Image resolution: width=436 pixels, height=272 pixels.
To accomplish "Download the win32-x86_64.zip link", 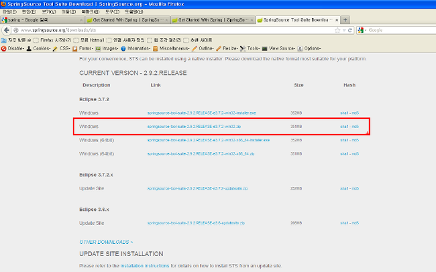I will (x=201, y=153).
